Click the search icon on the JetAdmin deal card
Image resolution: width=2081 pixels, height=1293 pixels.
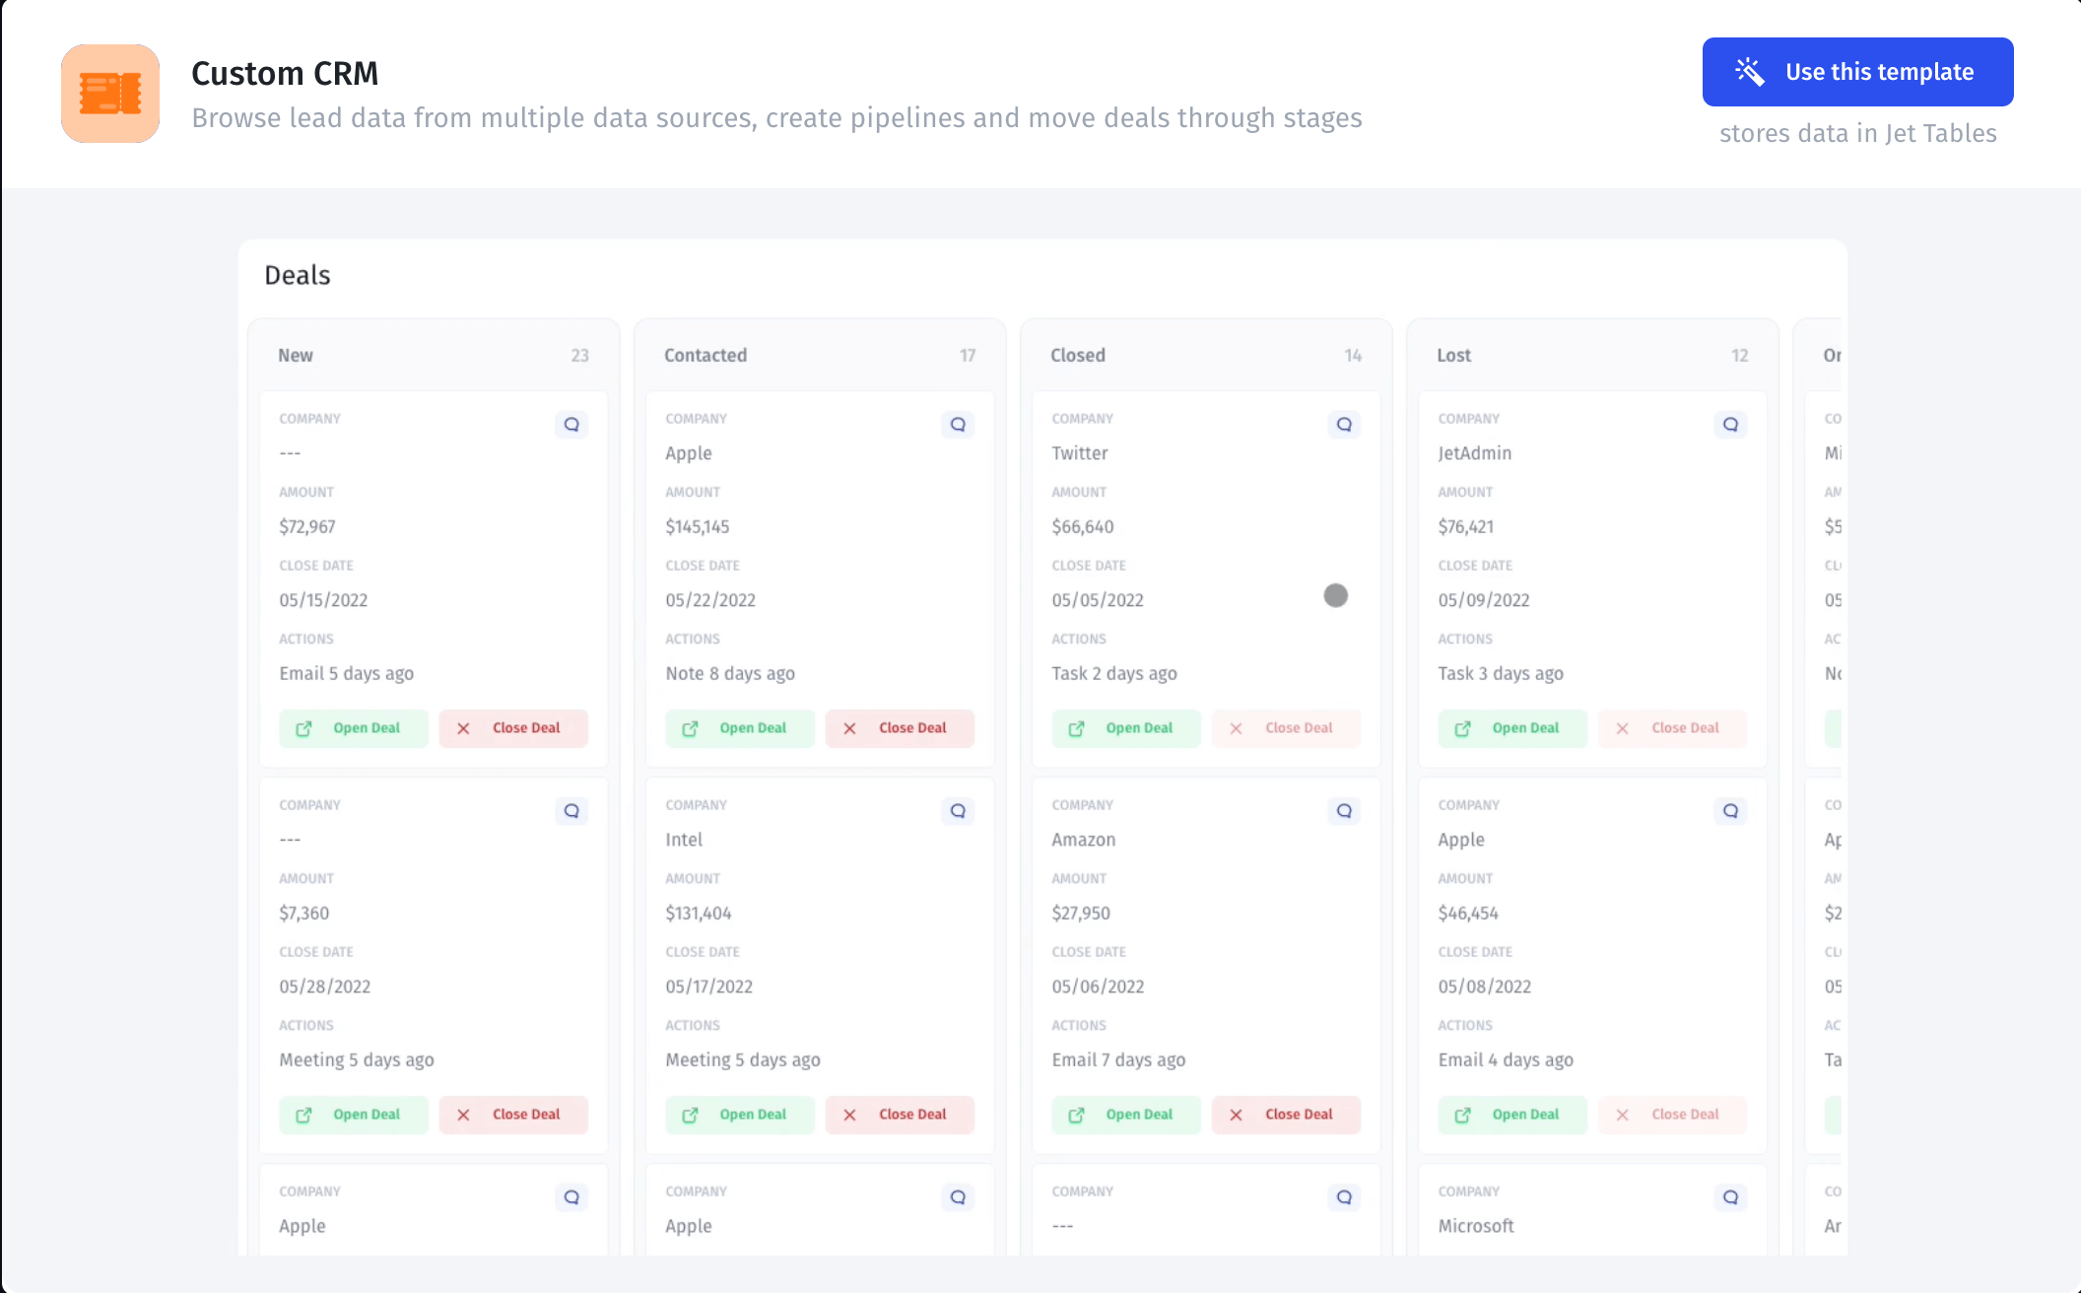click(1730, 424)
